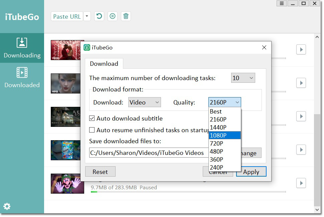Screen dimensions: 324x217
Task: Select 1080P in the quality list
Action: coord(224,136)
